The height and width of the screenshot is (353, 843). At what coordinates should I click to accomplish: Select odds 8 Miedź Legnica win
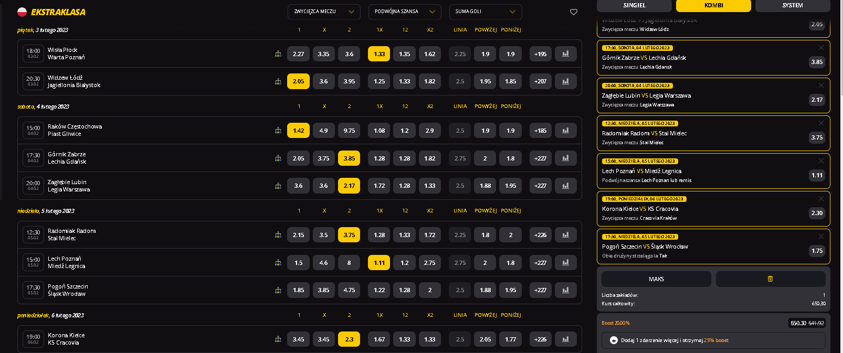pos(349,263)
